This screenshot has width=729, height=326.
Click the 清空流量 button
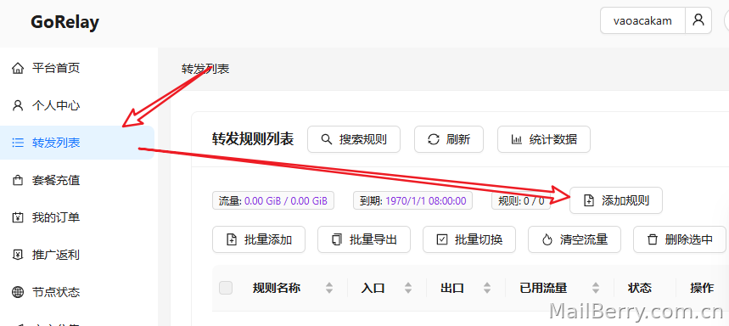point(575,239)
